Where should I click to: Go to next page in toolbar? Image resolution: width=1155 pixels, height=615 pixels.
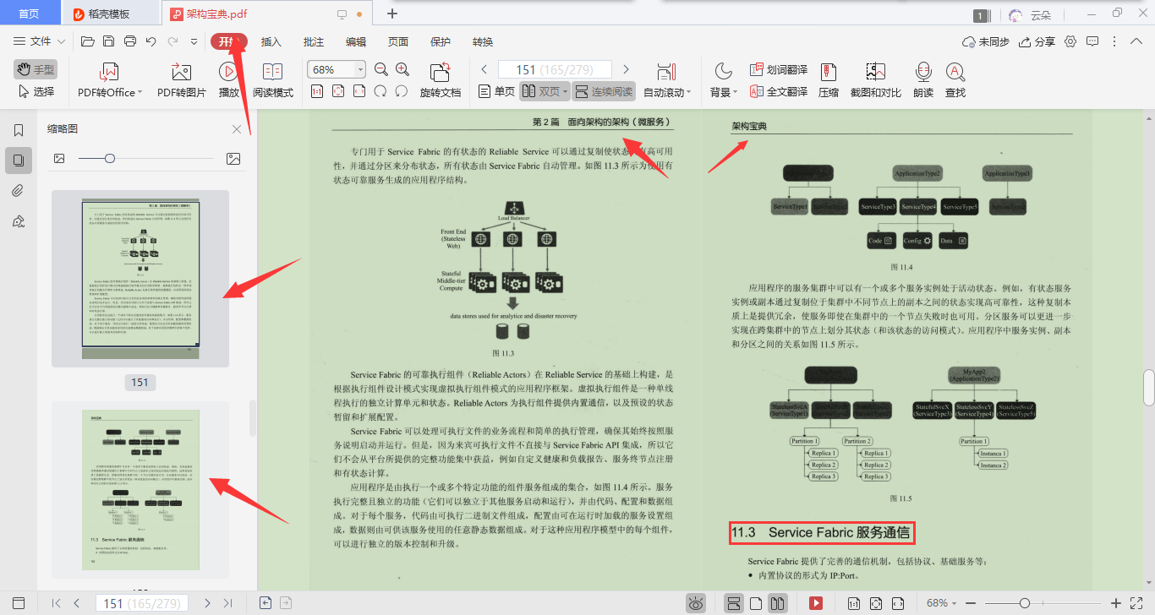pos(626,69)
